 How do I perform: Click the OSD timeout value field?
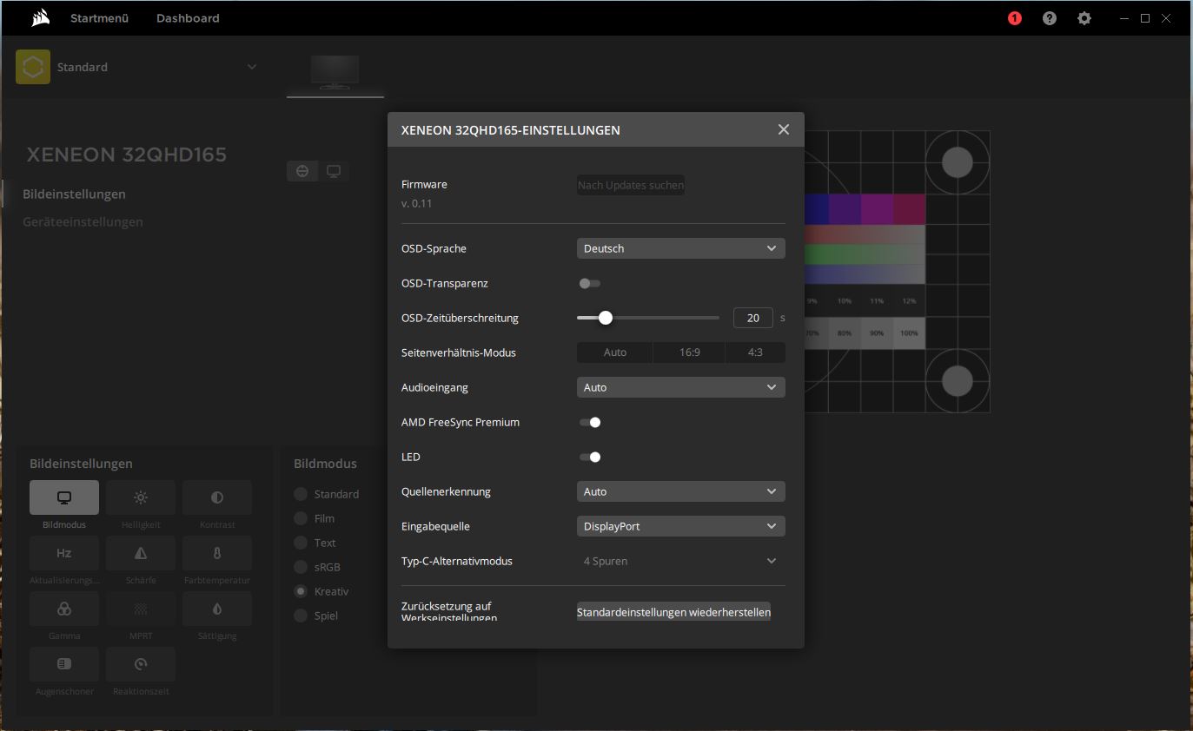point(753,318)
